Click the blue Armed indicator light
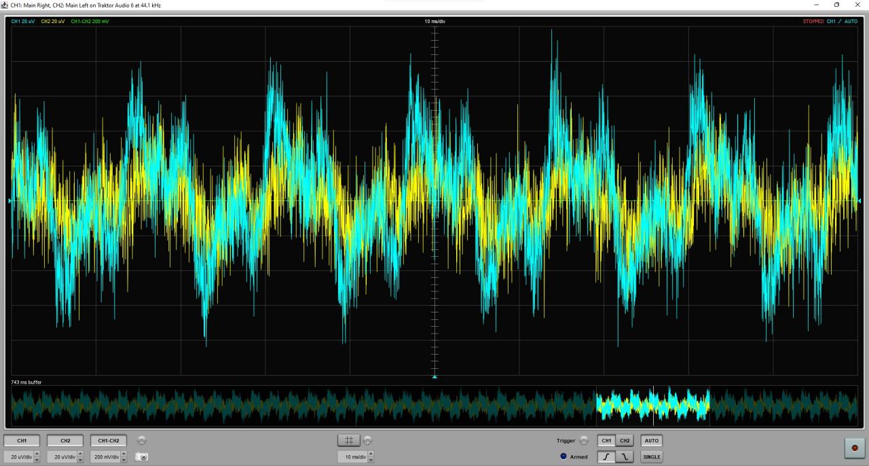Image resolution: width=869 pixels, height=466 pixels. (563, 456)
